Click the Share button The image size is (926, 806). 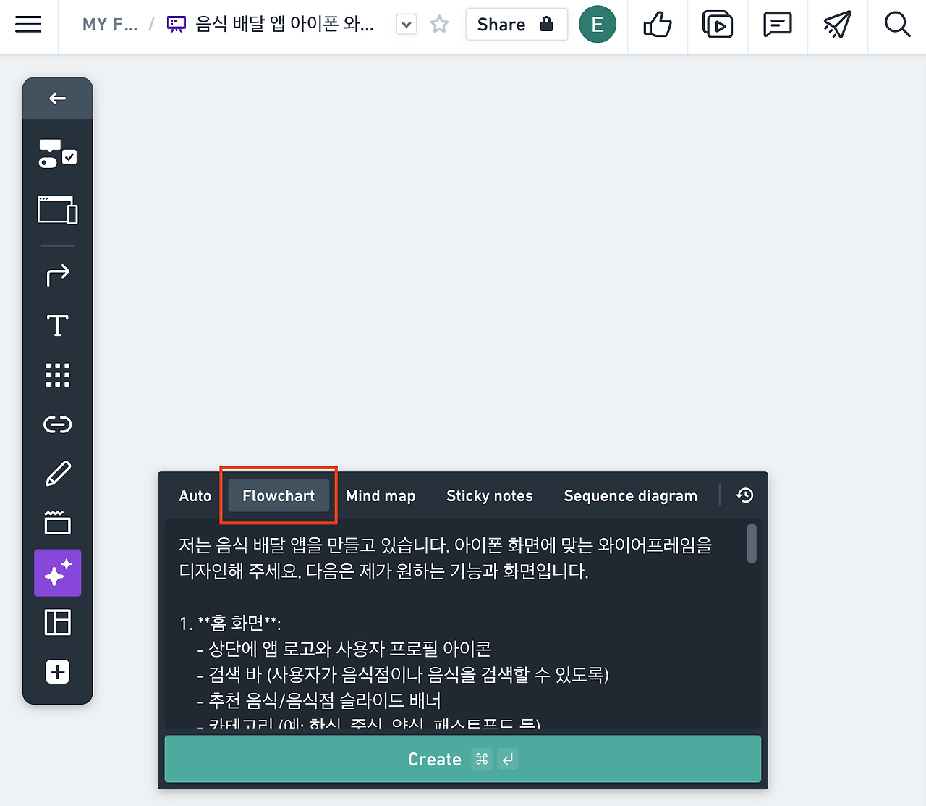[x=517, y=24]
